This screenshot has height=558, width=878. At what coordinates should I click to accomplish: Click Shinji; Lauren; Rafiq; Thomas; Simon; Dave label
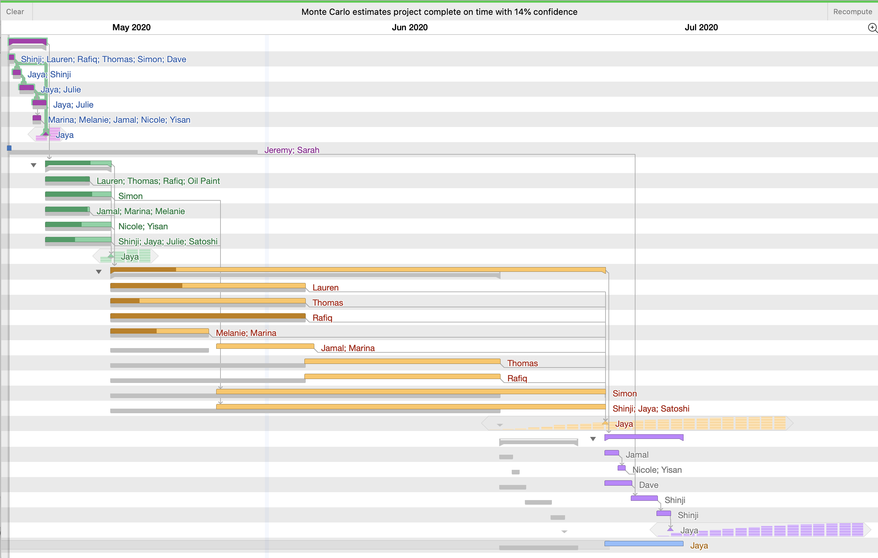click(x=104, y=59)
